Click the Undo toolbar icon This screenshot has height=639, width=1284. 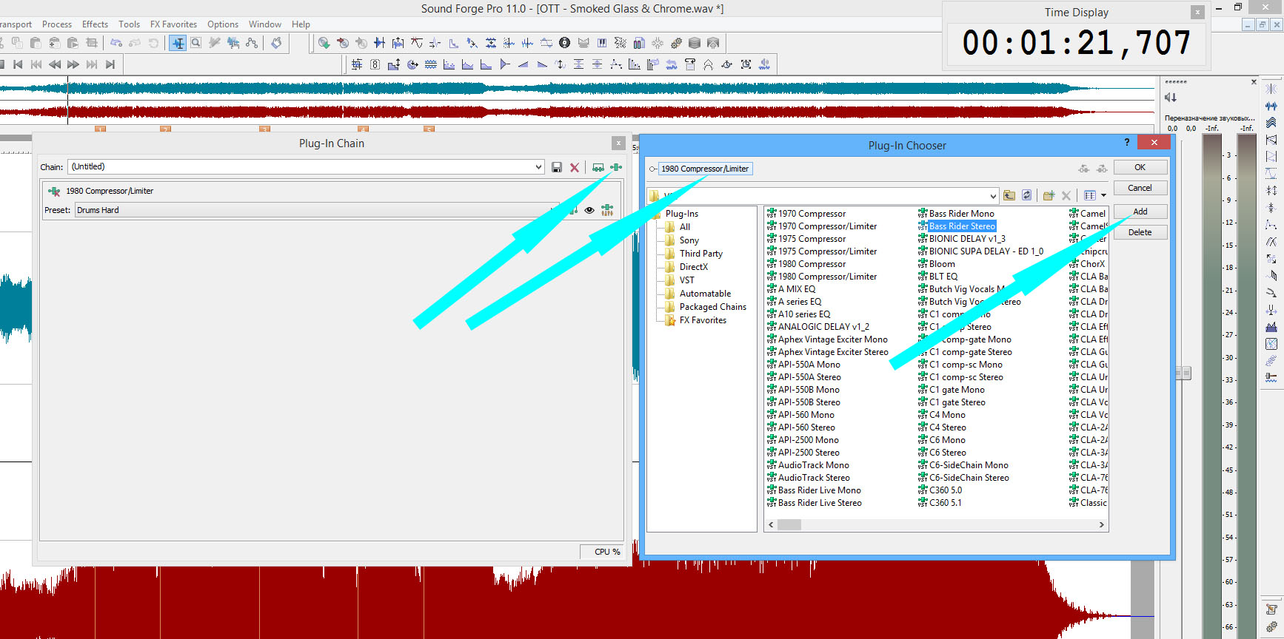point(116,43)
